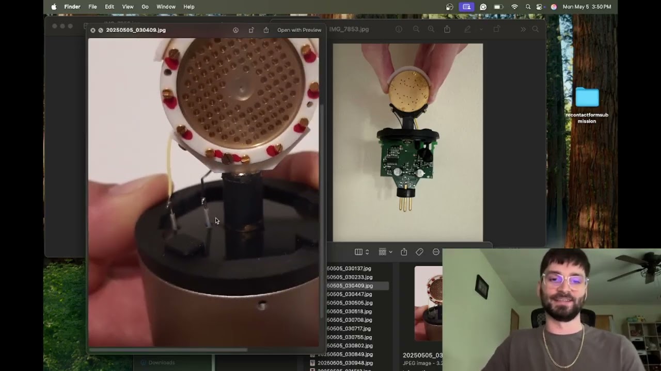Click battery status icon
This screenshot has height=371, width=661.
click(498, 7)
